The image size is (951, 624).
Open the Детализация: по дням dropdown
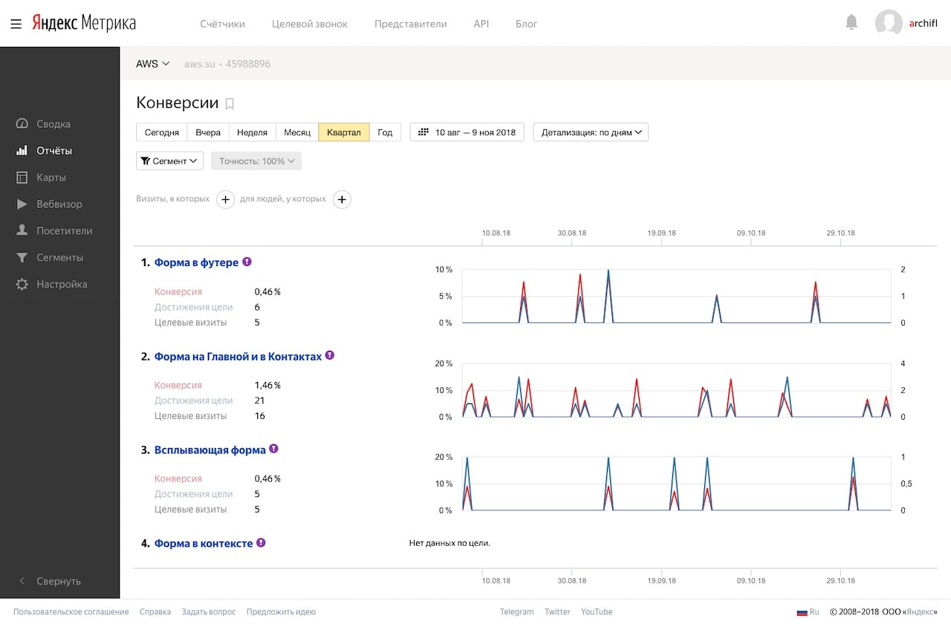coord(591,132)
